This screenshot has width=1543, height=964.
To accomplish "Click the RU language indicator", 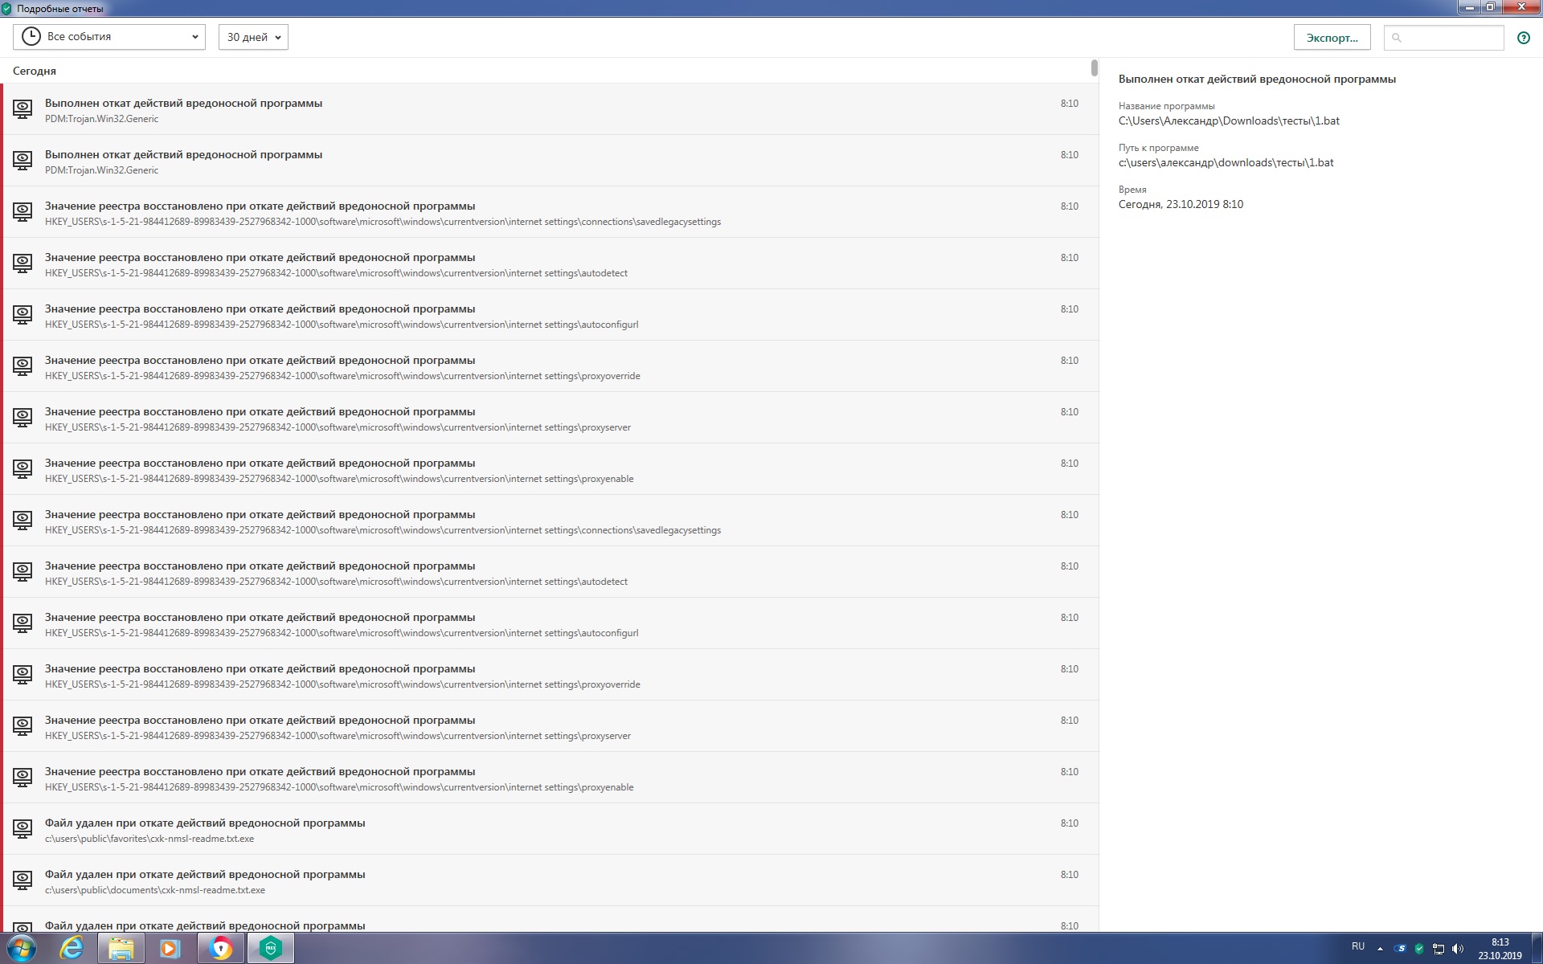I will [1358, 947].
